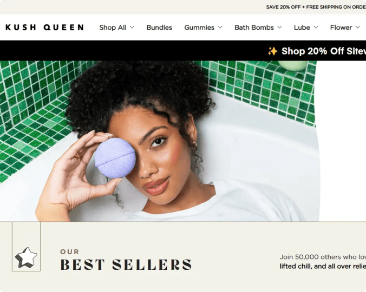Click the sparkle emoji in the black banner
The height and width of the screenshot is (292, 366).
(272, 51)
